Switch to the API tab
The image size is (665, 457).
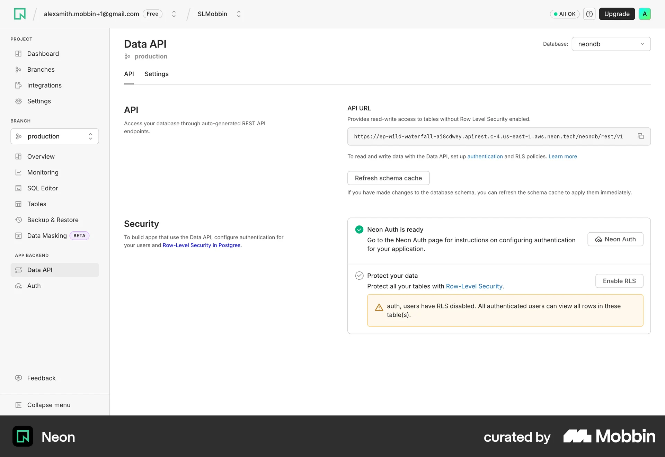tap(129, 74)
